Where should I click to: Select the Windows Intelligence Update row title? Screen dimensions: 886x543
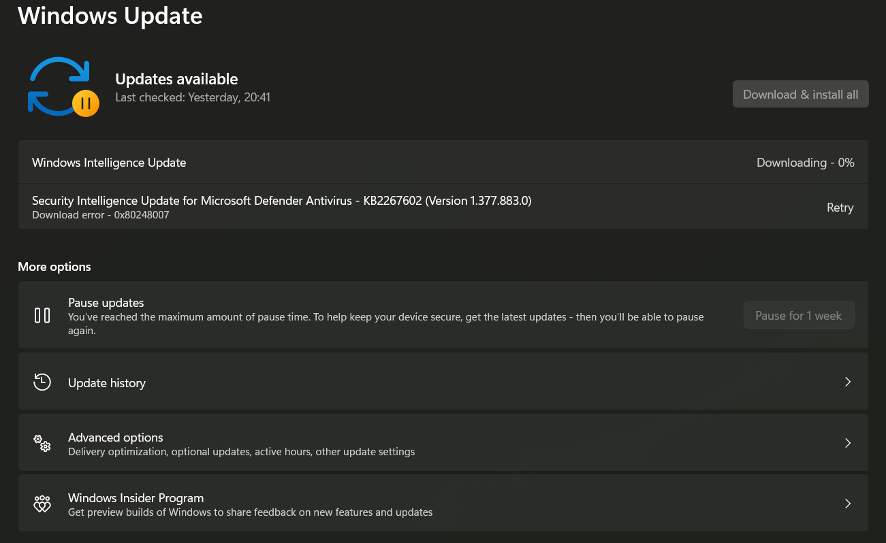(109, 163)
